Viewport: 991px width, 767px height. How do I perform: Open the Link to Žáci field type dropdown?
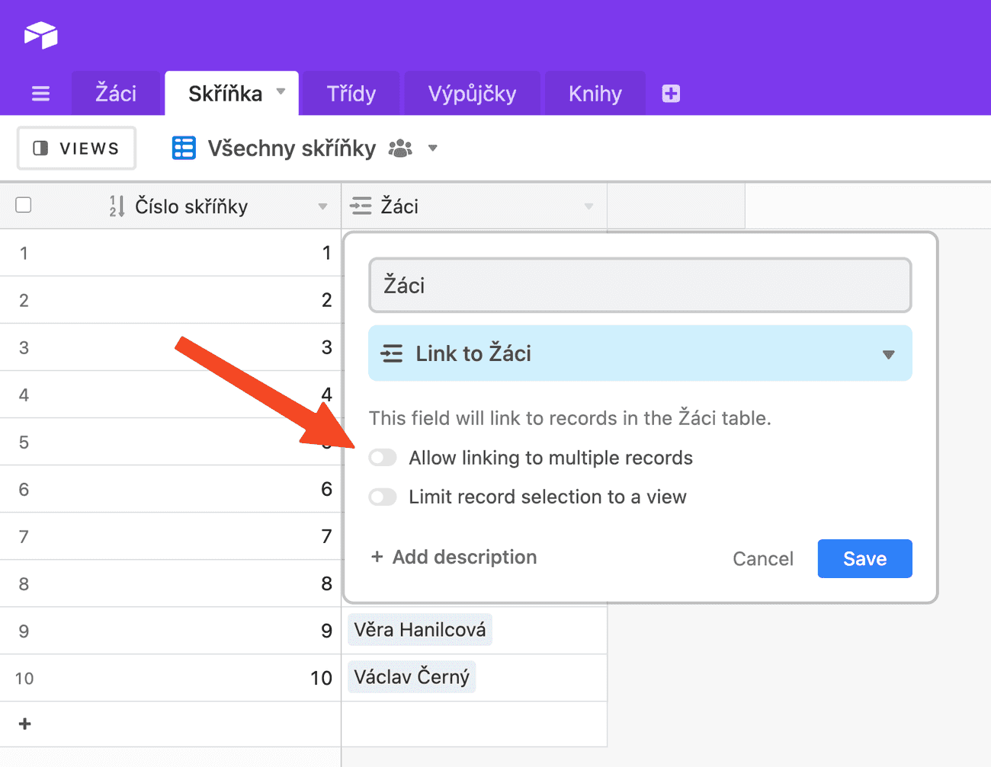[x=887, y=353]
